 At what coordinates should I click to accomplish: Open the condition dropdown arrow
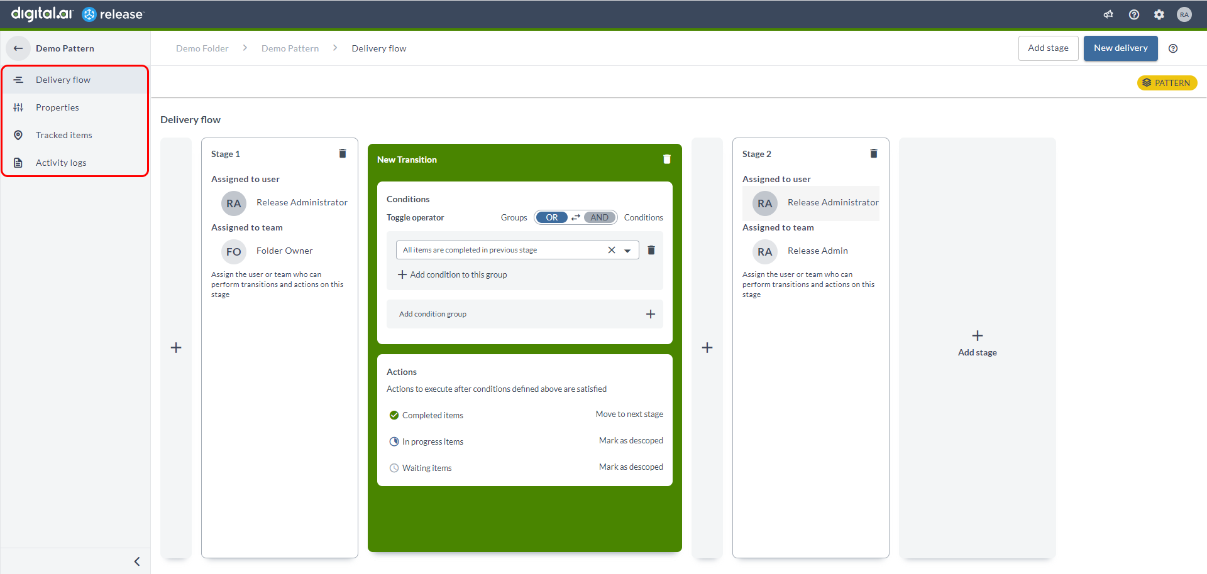point(627,251)
